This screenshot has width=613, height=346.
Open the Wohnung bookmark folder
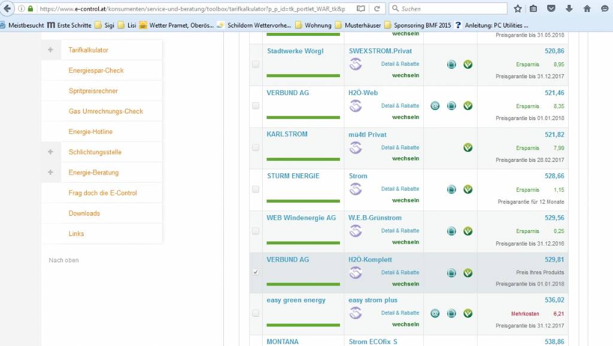pyautogui.click(x=314, y=25)
